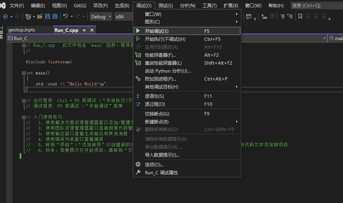The height and width of the screenshot is (203, 343).
Task: Click the step-into arrow icon for 逐语句
Action: point(138,96)
